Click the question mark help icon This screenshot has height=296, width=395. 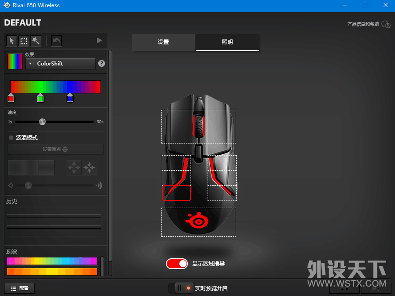point(101,64)
